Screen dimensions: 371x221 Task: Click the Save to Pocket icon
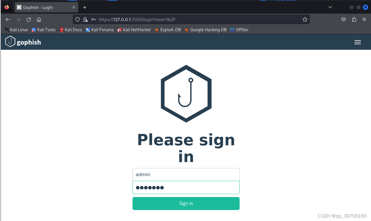point(344,19)
